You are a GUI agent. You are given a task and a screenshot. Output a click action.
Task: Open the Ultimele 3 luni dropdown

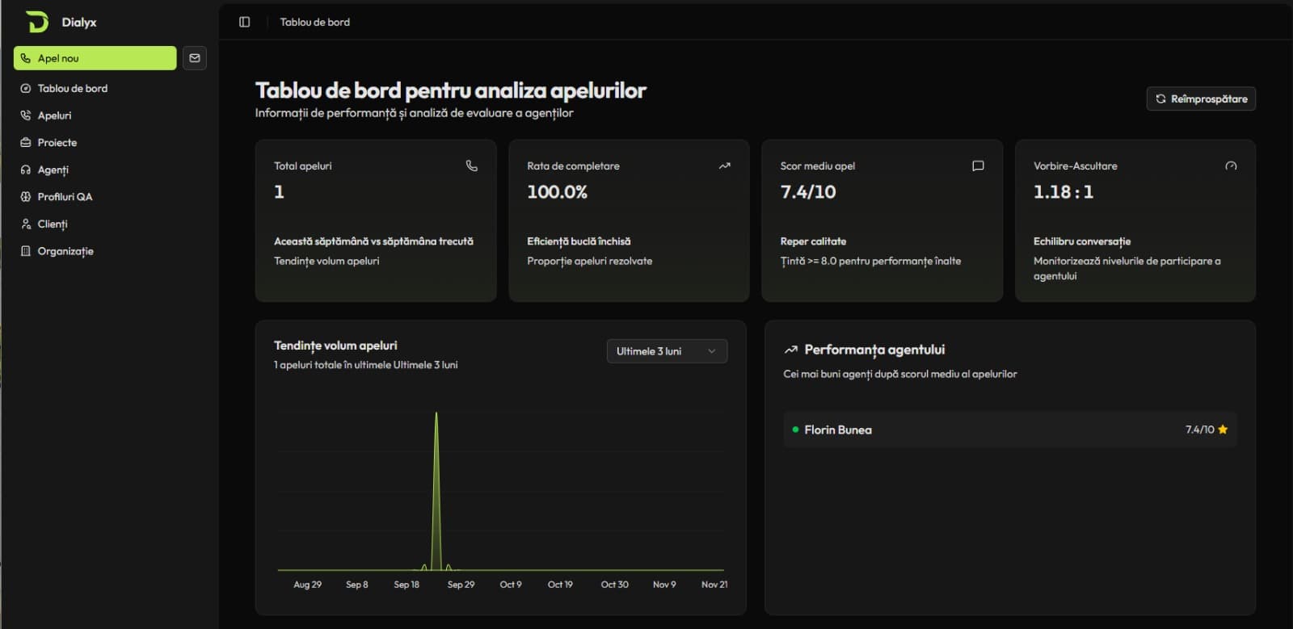tap(667, 351)
